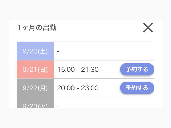Select the partially visible 9/23(火) date cell
The height and width of the screenshot is (128, 171).
(x=35, y=103)
